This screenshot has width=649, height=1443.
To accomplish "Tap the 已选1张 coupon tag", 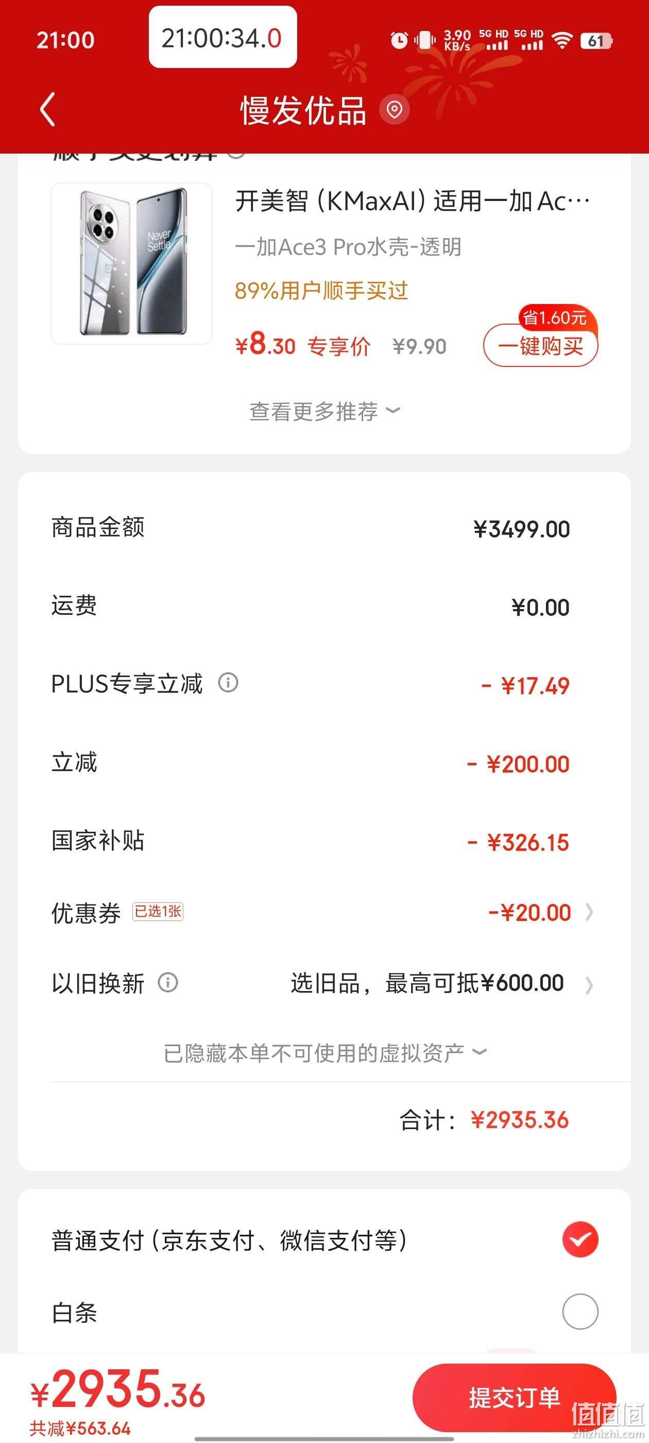I will 158,911.
